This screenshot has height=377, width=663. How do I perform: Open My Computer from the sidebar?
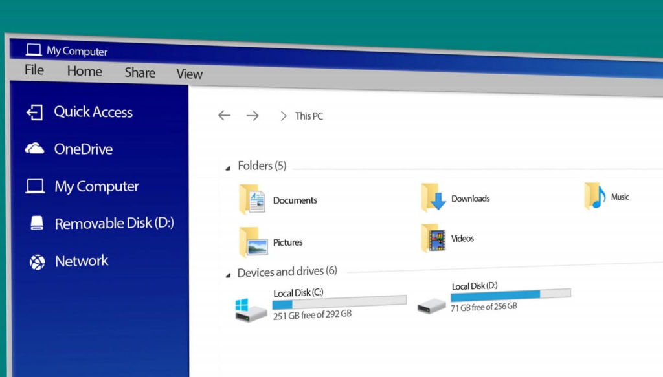[x=95, y=186]
